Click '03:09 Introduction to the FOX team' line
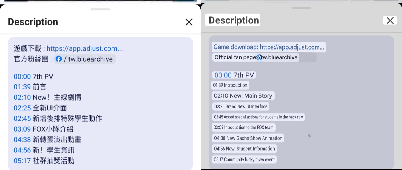 pos(243,127)
